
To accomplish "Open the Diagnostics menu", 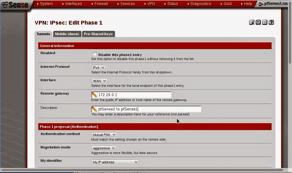I will (x=199, y=4).
